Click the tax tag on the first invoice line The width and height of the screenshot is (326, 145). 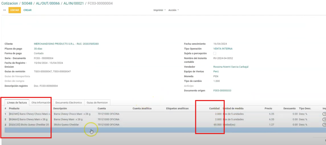(x=324, y=114)
